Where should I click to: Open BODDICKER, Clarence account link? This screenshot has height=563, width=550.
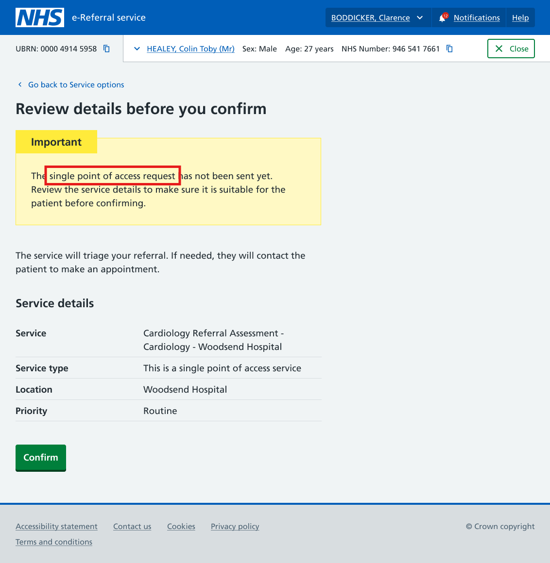pos(370,17)
